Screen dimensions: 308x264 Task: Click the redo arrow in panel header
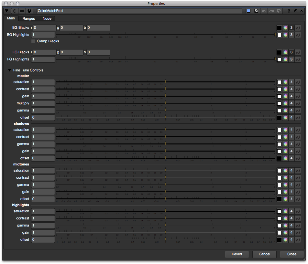271,11
